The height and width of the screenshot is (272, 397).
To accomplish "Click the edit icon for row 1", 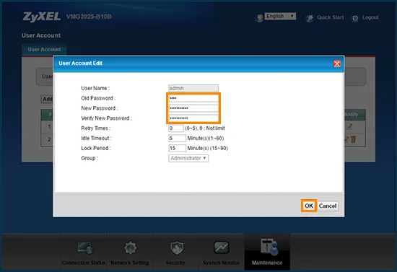I will click(349, 126).
